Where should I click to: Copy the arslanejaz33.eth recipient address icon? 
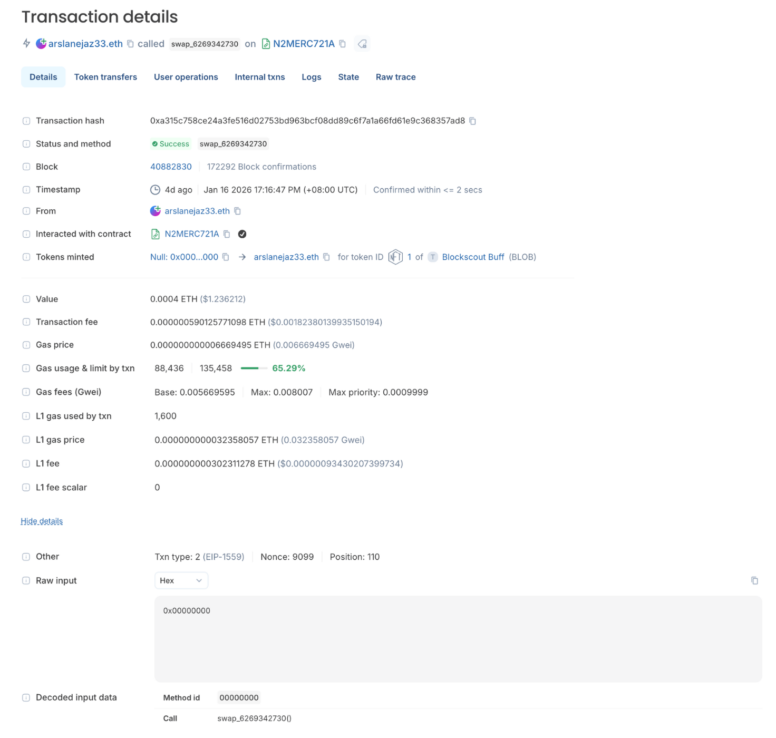point(326,257)
